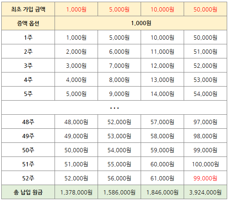Screen dimensions: 228x200
Task: Click 50,000원 in the 1주 row
Action: [x=205, y=37]
